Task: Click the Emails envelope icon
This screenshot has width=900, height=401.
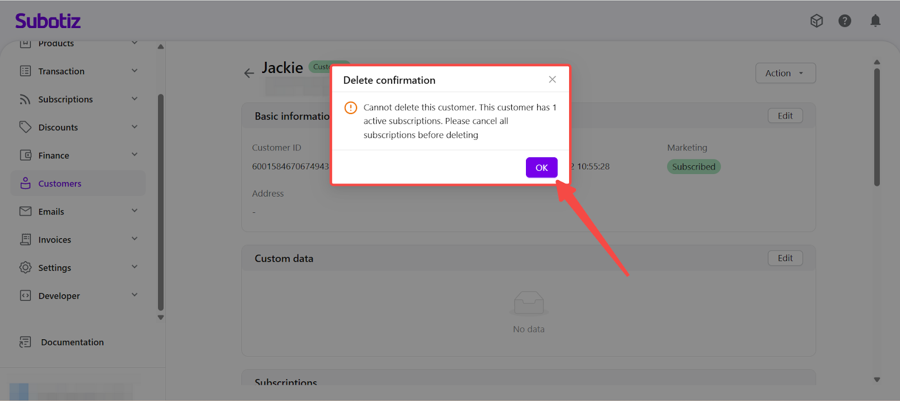Action: [25, 212]
